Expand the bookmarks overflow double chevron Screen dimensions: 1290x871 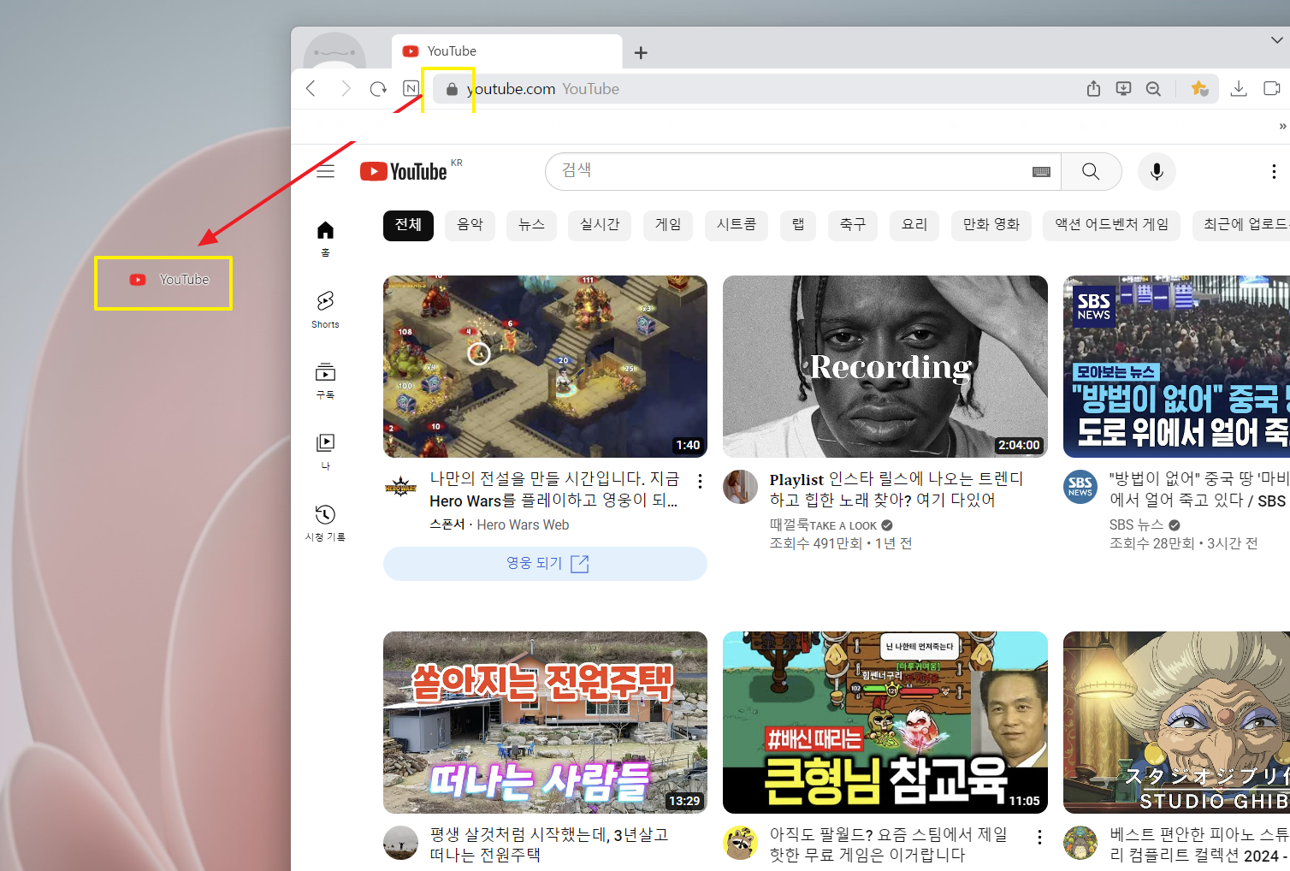(1282, 126)
